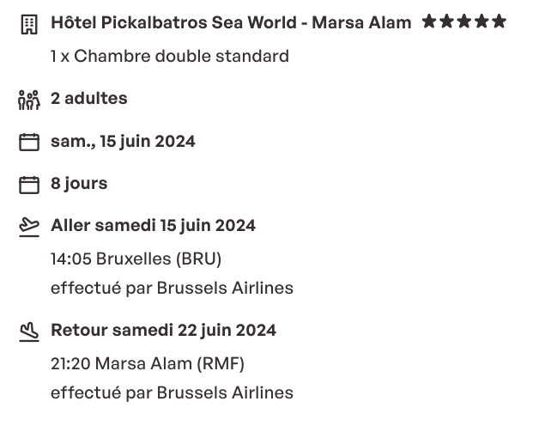
Task: Click the 8 jours duration text
Action: coord(79,184)
